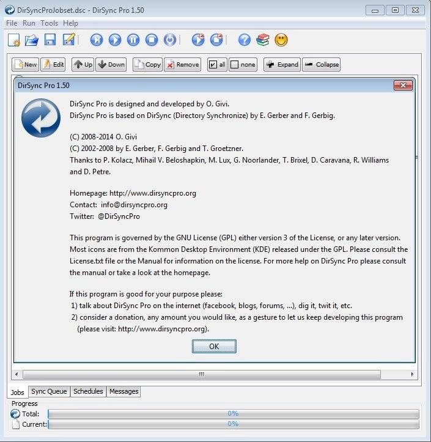
Task: Move job Up with the arrow button
Action: point(83,65)
